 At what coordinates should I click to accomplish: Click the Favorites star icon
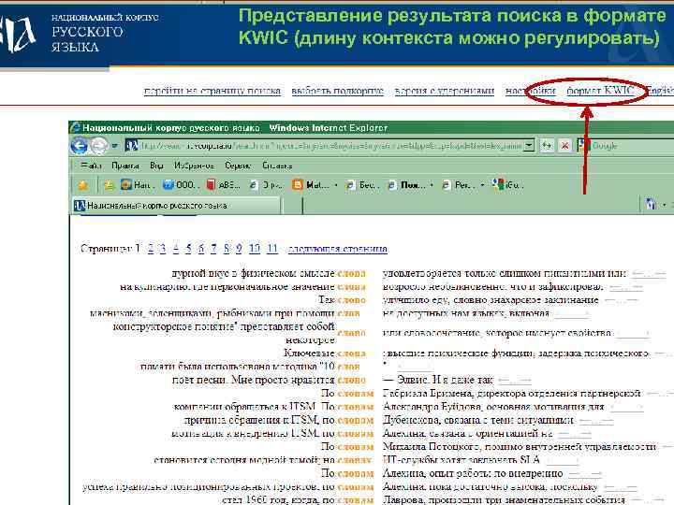82,185
